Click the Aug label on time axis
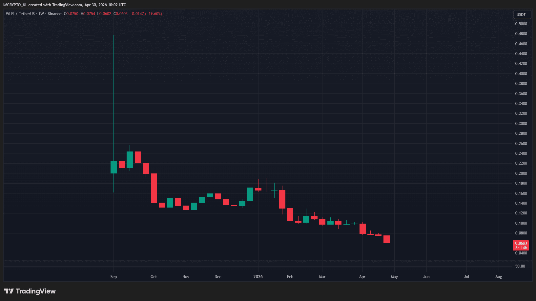This screenshot has height=301, width=536. click(x=498, y=277)
